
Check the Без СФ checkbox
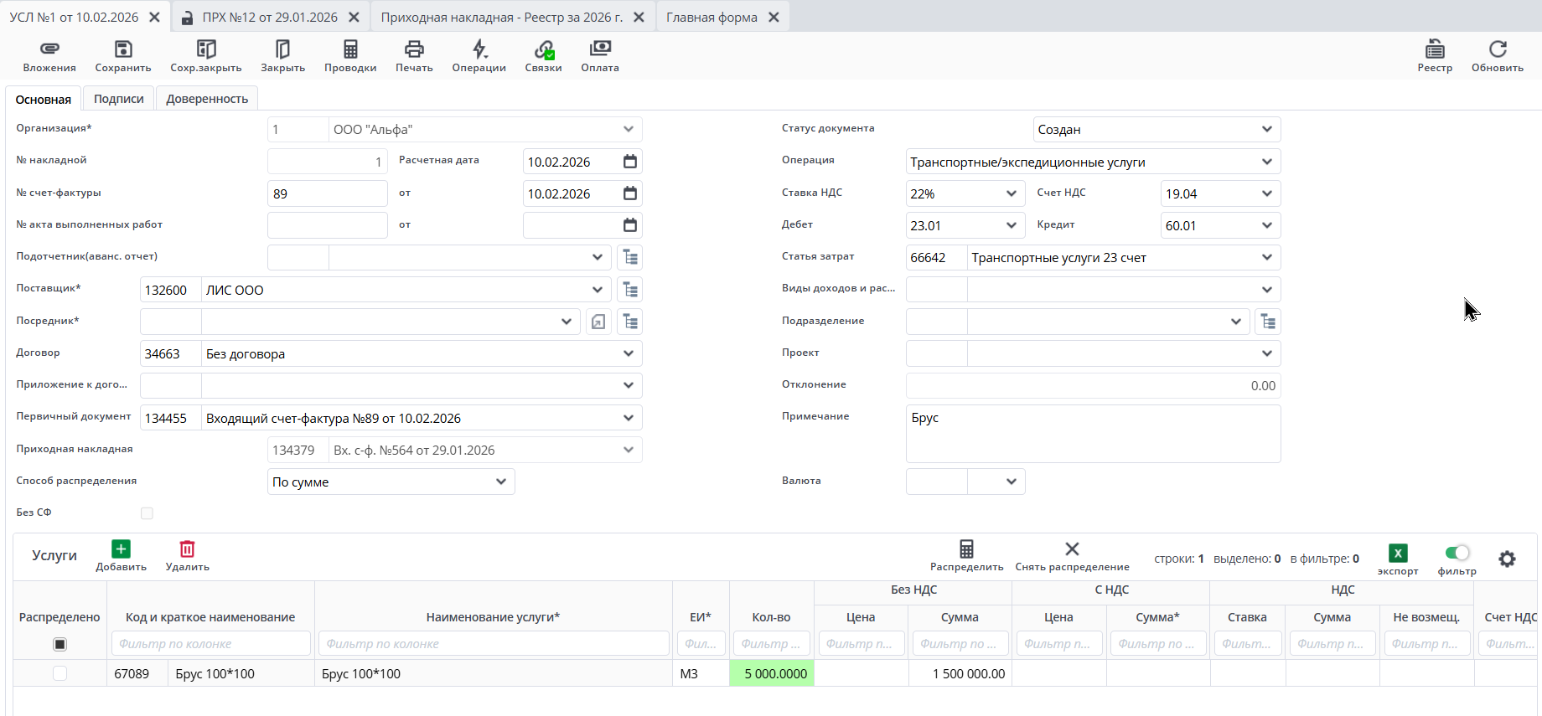(x=147, y=513)
